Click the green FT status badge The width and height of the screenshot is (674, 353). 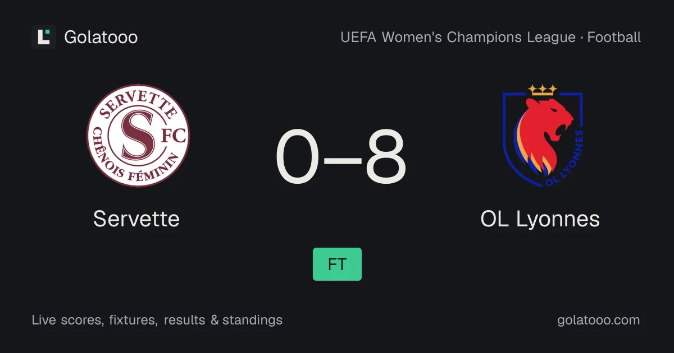(337, 264)
